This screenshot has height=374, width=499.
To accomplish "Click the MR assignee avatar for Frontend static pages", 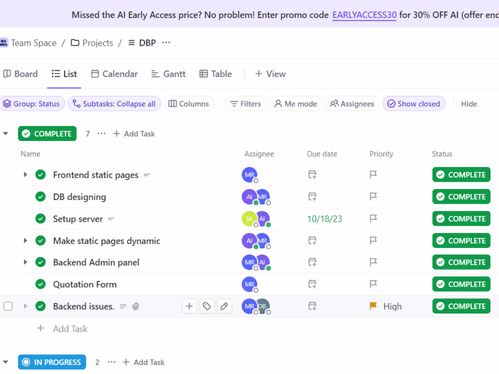I will (250, 175).
